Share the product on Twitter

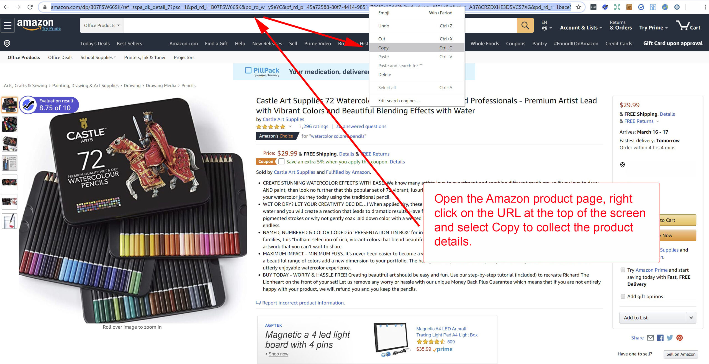point(670,338)
